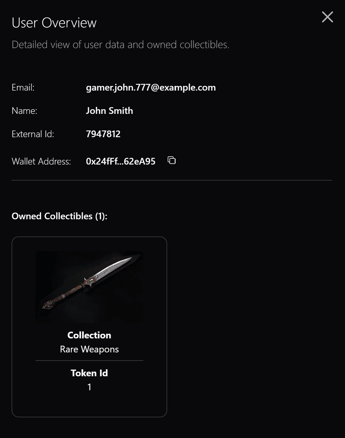Click the sword collectible thumbnail image

[89, 287]
